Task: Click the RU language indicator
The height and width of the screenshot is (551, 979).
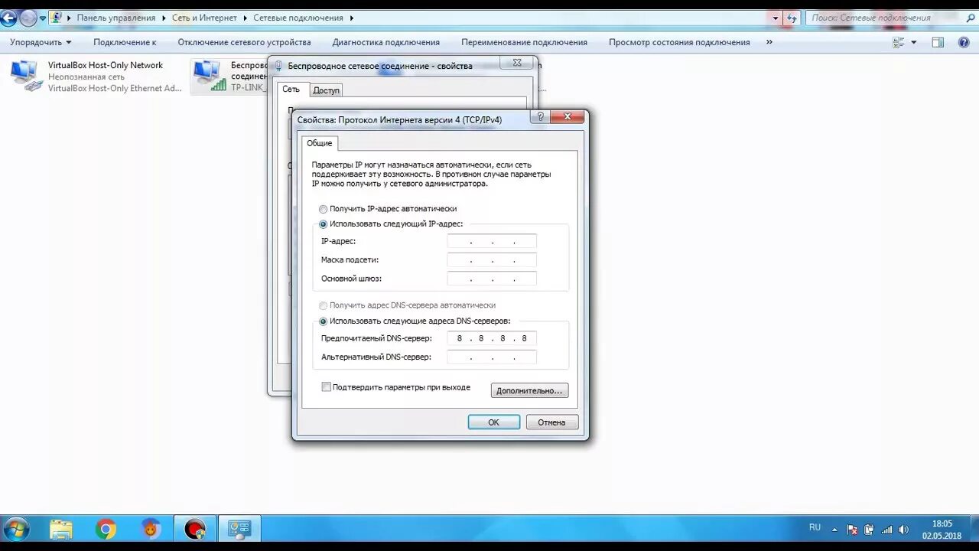Action: [815, 528]
